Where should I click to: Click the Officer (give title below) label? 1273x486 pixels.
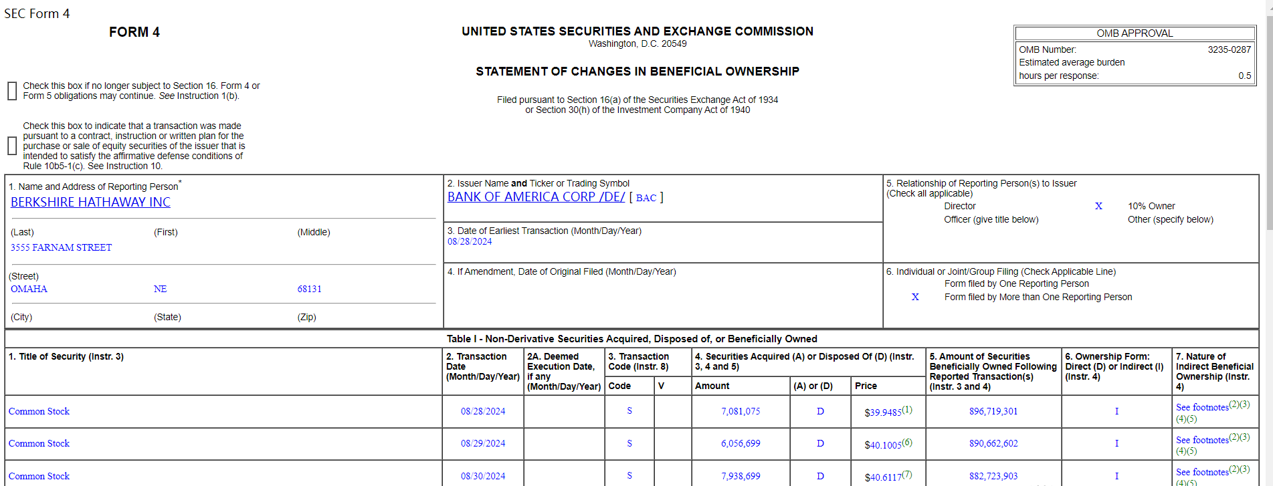(x=991, y=219)
